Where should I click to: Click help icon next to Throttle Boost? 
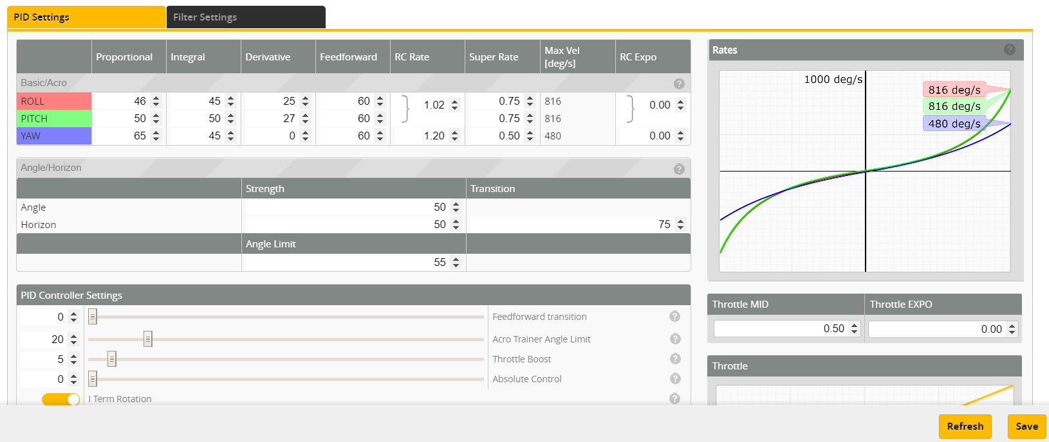(675, 358)
